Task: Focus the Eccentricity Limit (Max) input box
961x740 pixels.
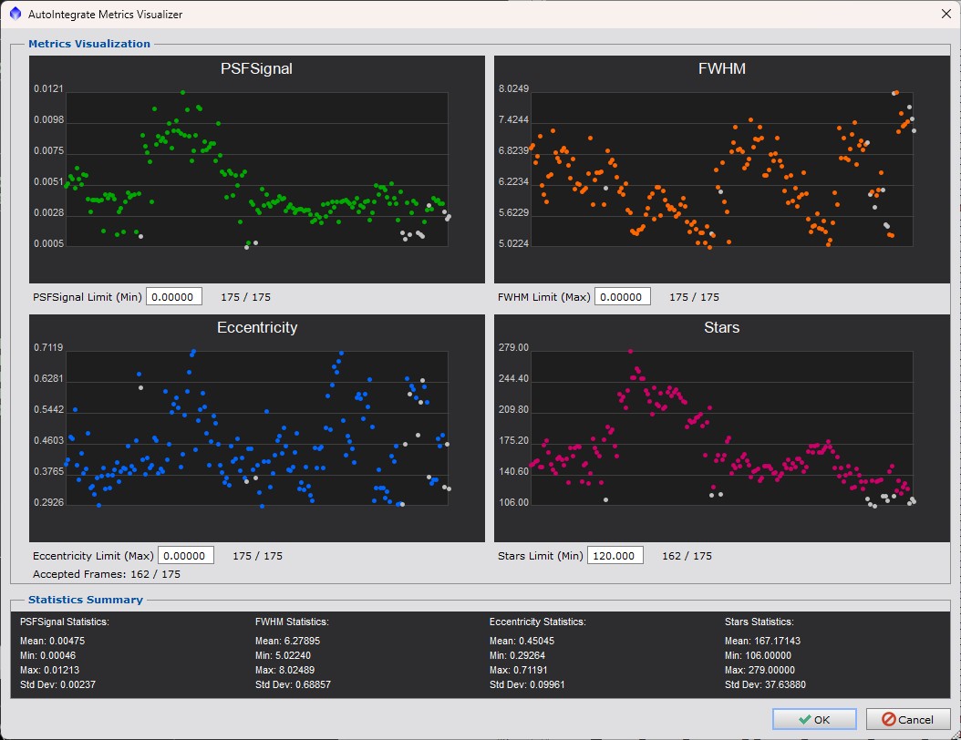Action: click(186, 555)
